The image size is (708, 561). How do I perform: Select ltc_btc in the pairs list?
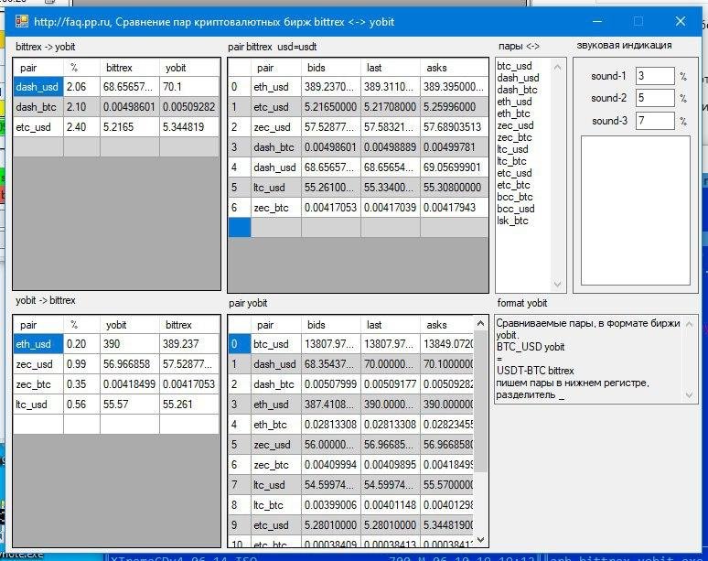[511, 161]
